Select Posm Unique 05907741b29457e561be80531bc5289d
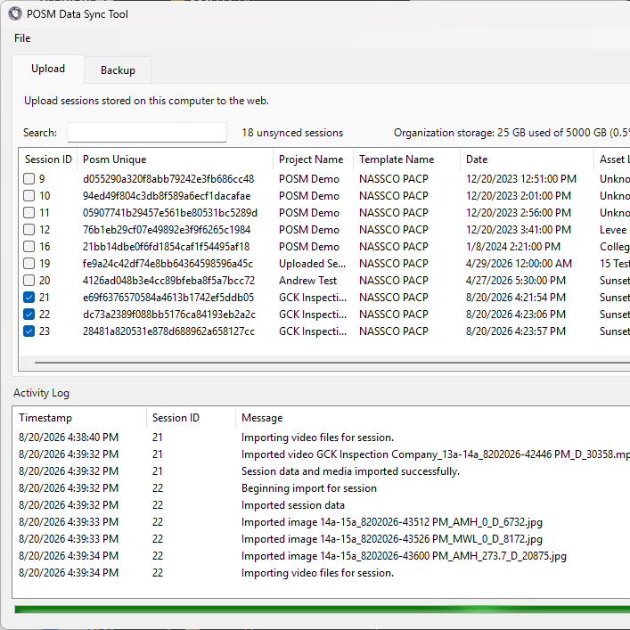 point(170,213)
